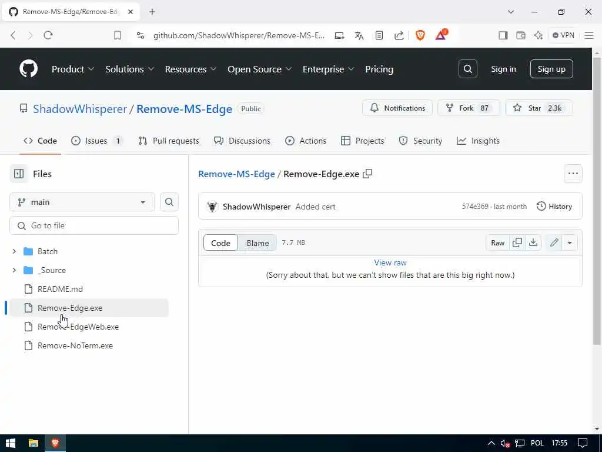The height and width of the screenshot is (452, 602).
Task: Click the Brave Rewards triangle icon
Action: [441, 35]
